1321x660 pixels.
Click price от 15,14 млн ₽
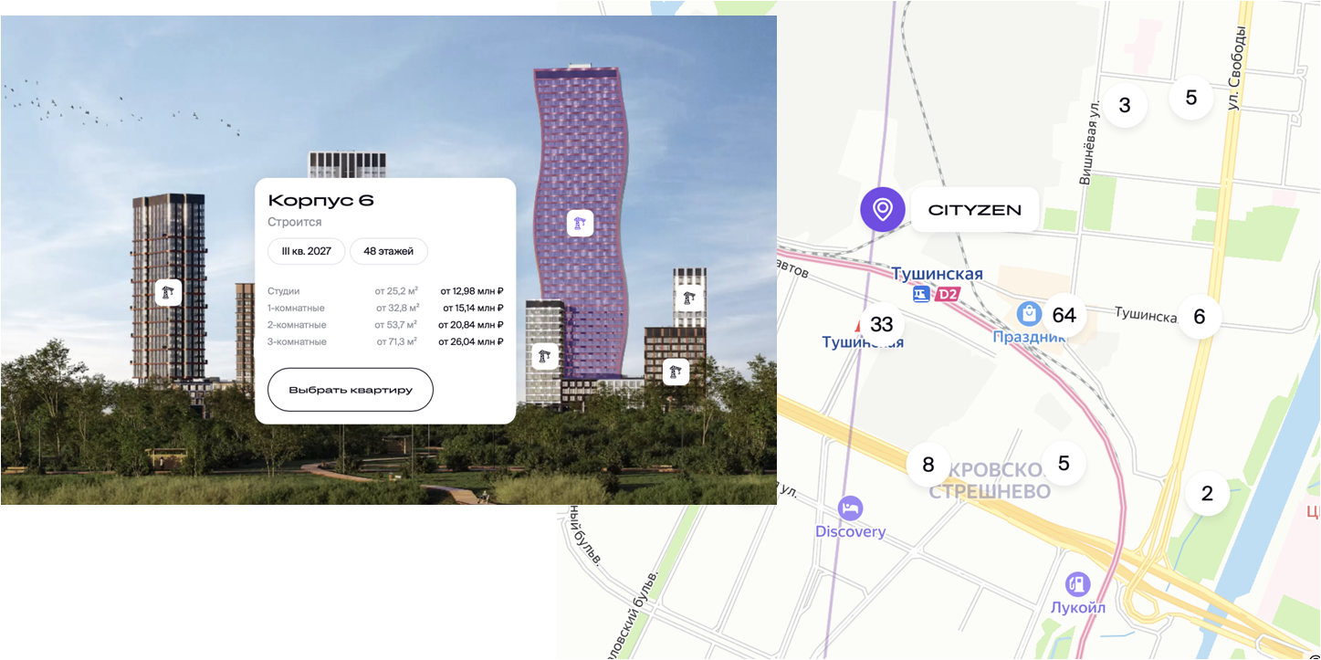point(472,308)
